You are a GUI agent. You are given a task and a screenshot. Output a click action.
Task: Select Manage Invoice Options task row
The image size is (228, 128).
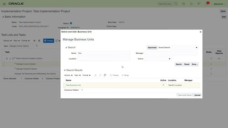(26, 64)
